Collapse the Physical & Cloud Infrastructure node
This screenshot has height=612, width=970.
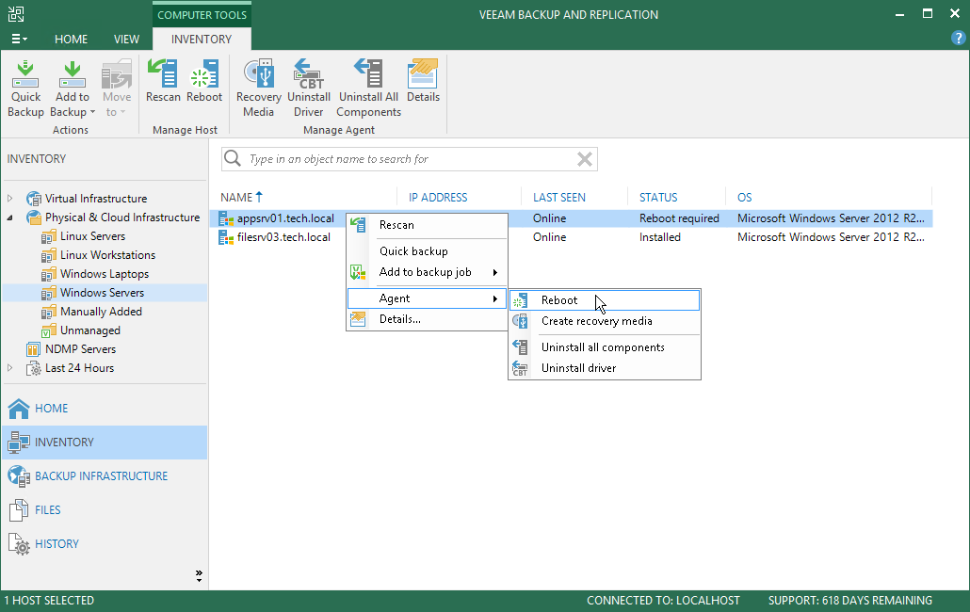click(x=10, y=217)
